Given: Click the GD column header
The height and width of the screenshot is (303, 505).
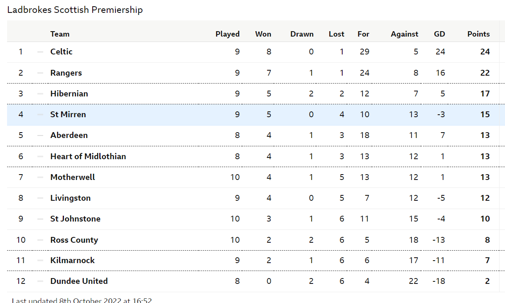Looking at the screenshot, I should click(x=439, y=34).
